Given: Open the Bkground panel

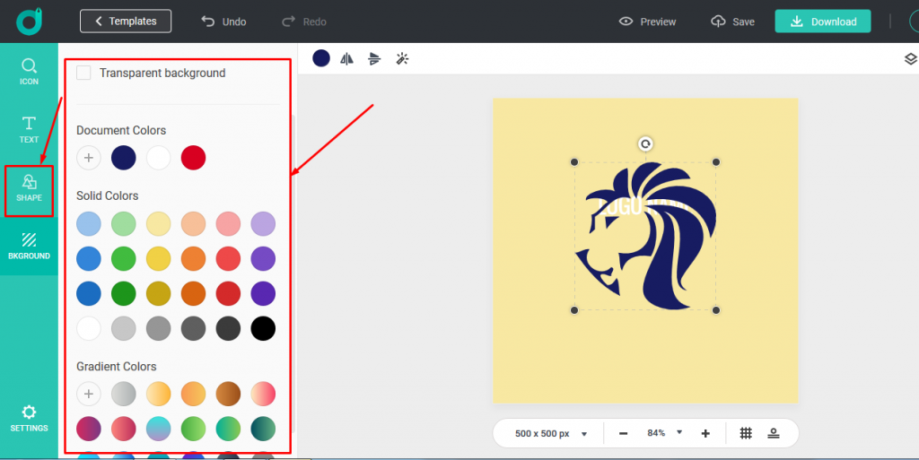Looking at the screenshot, I should pyautogui.click(x=29, y=246).
